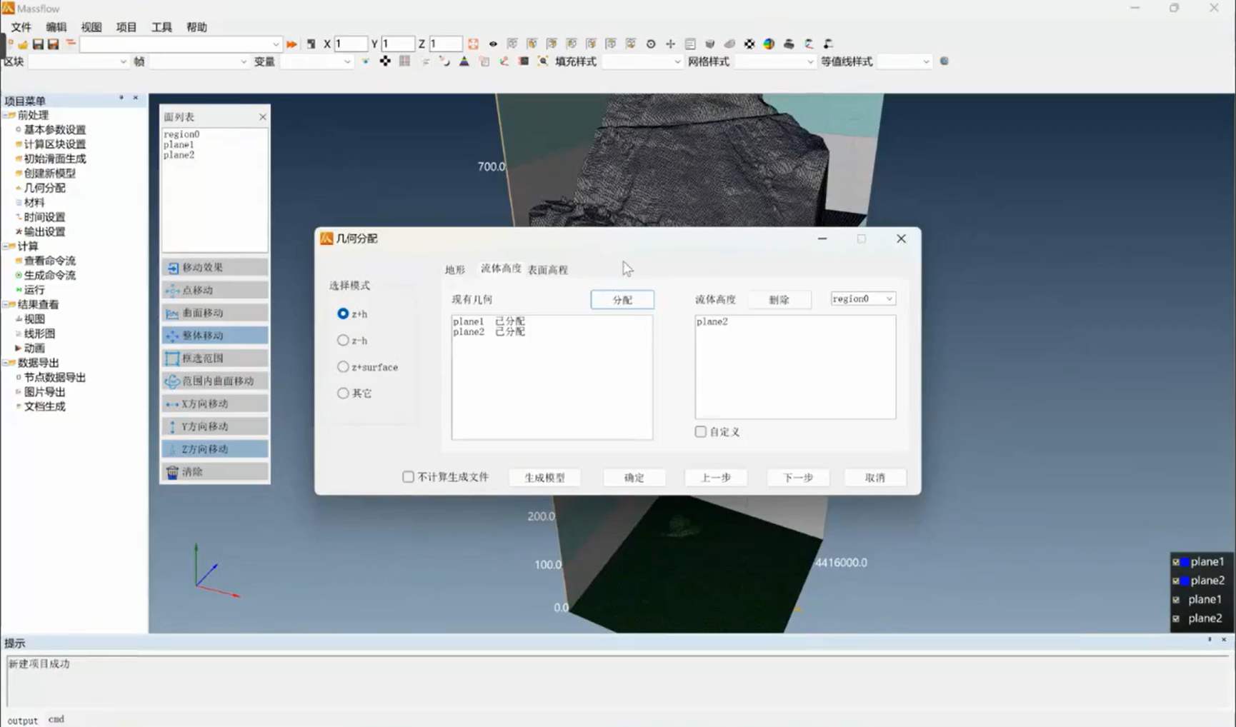Screen dimensions: 1236x727
Task: Open the region0 dropdown in dialog
Action: click(863, 299)
